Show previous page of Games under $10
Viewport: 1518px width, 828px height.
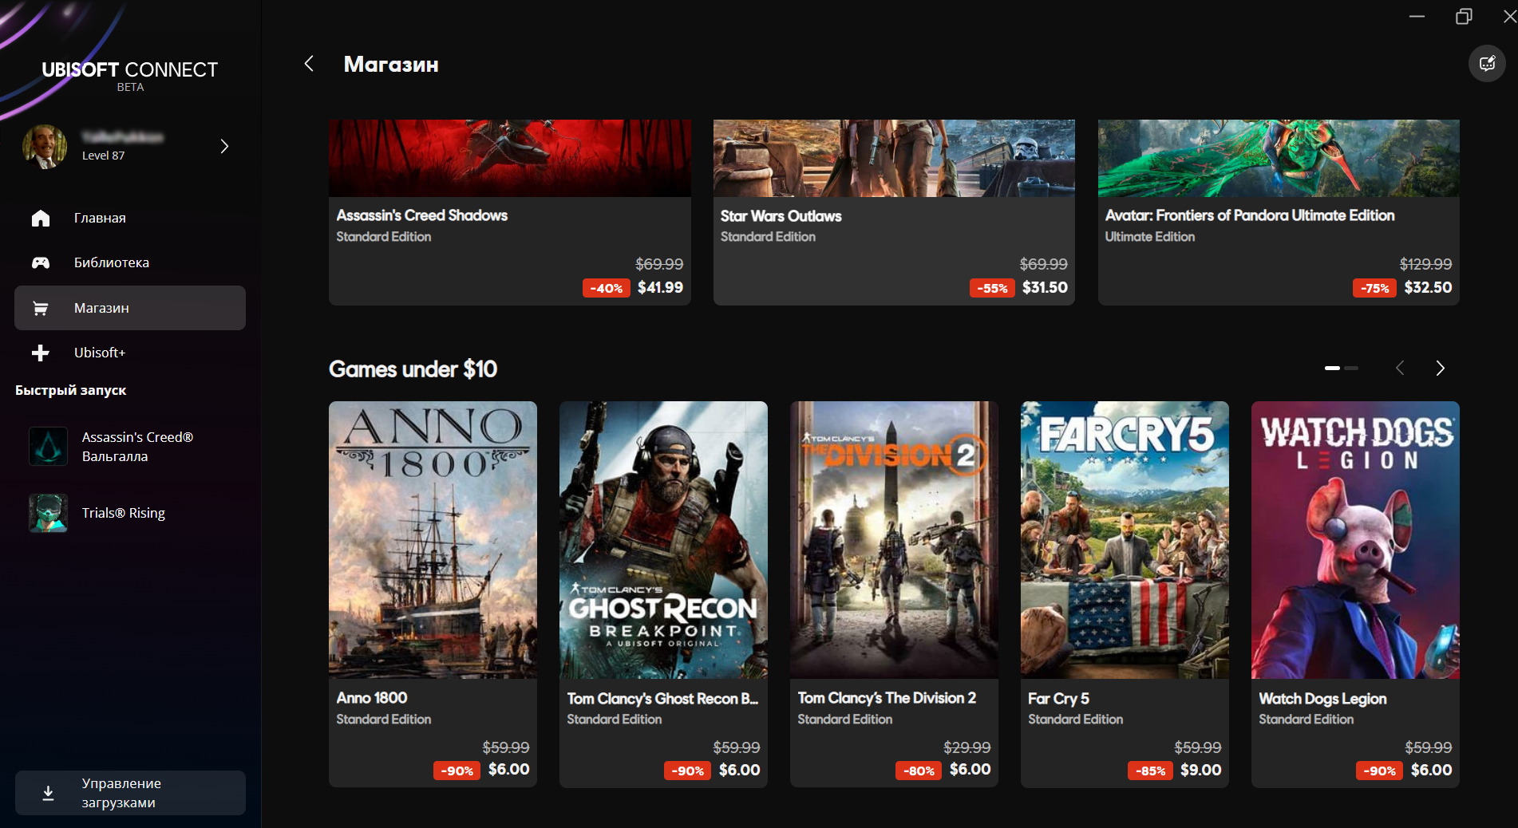[x=1400, y=368]
